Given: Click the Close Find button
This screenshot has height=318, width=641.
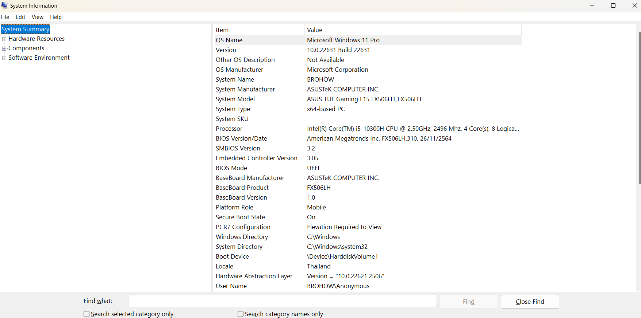Looking at the screenshot, I should tap(530, 302).
